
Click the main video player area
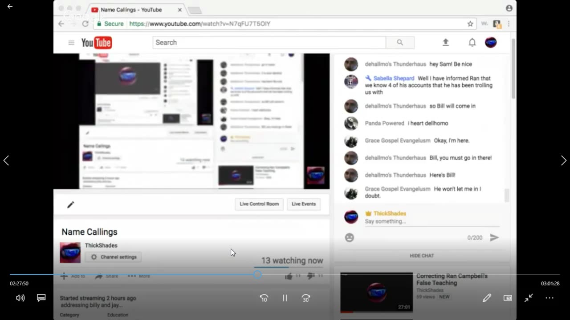(191, 121)
